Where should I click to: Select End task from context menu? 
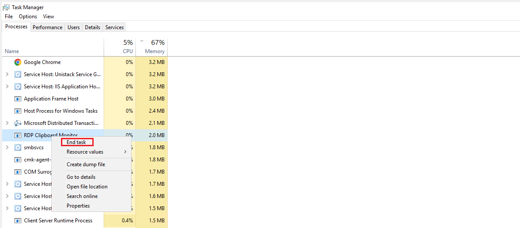(x=77, y=142)
